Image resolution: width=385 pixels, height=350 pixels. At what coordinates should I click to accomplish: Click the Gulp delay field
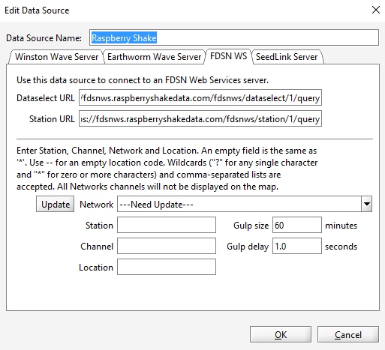(x=297, y=246)
